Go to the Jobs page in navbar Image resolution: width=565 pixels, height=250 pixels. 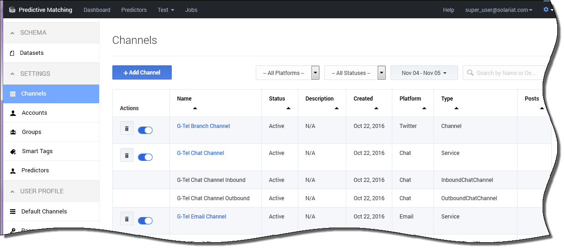191,10
